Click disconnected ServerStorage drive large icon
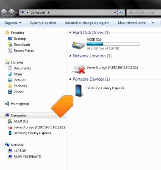 click(79, 69)
